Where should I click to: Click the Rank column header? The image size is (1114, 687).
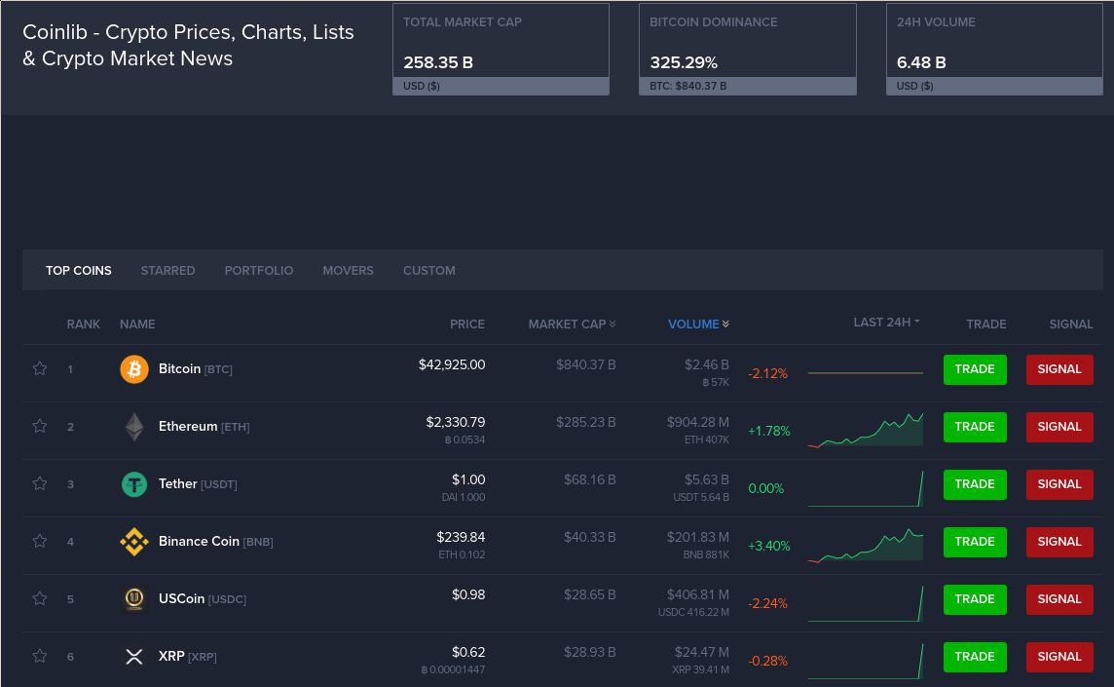(x=83, y=324)
